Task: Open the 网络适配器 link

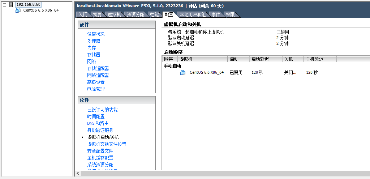Action: (98, 75)
